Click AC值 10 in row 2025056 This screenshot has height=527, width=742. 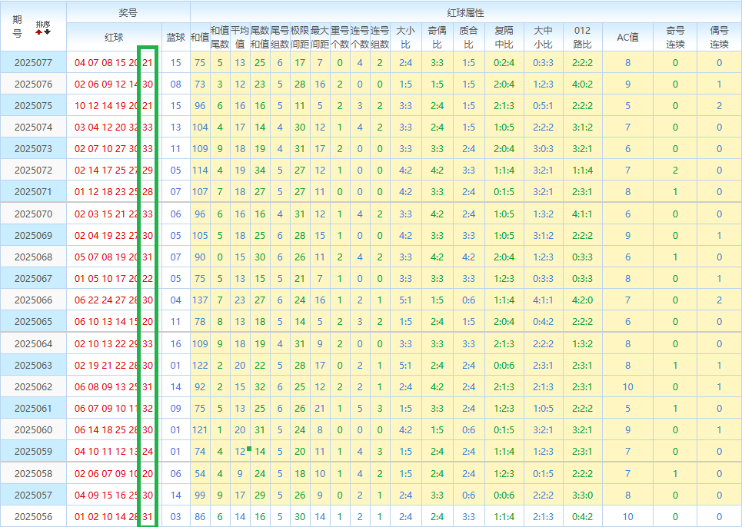(628, 516)
